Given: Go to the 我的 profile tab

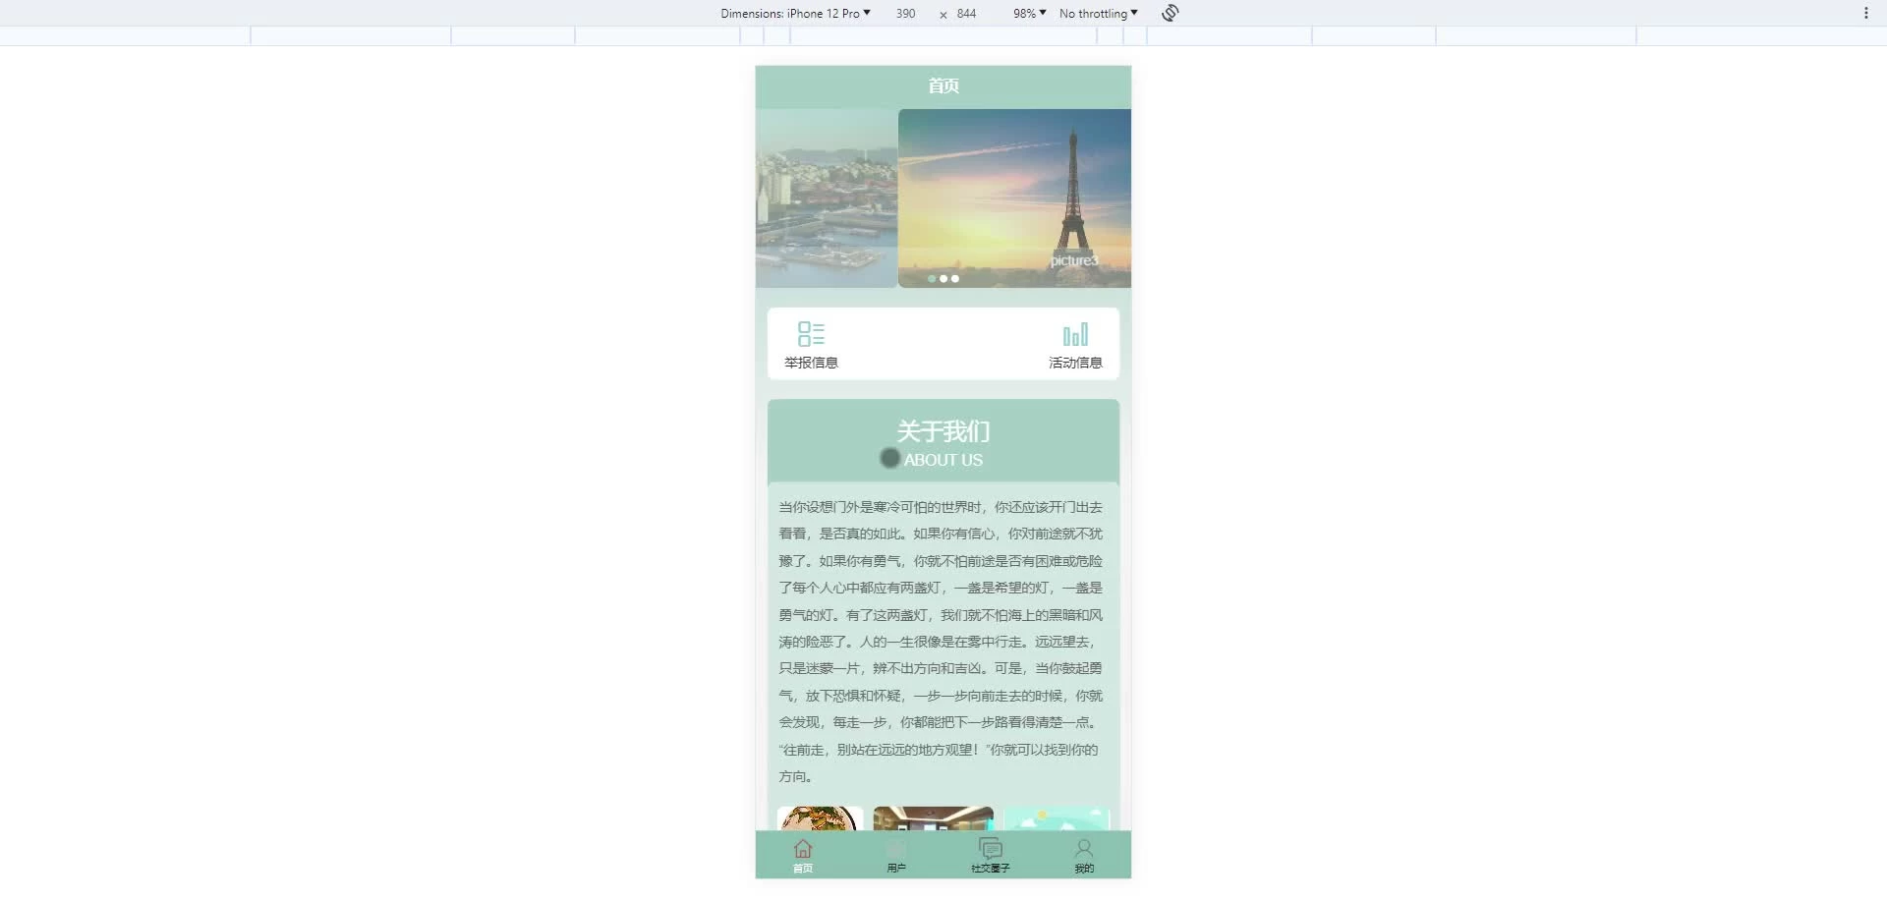Looking at the screenshot, I should pyautogui.click(x=1084, y=856).
